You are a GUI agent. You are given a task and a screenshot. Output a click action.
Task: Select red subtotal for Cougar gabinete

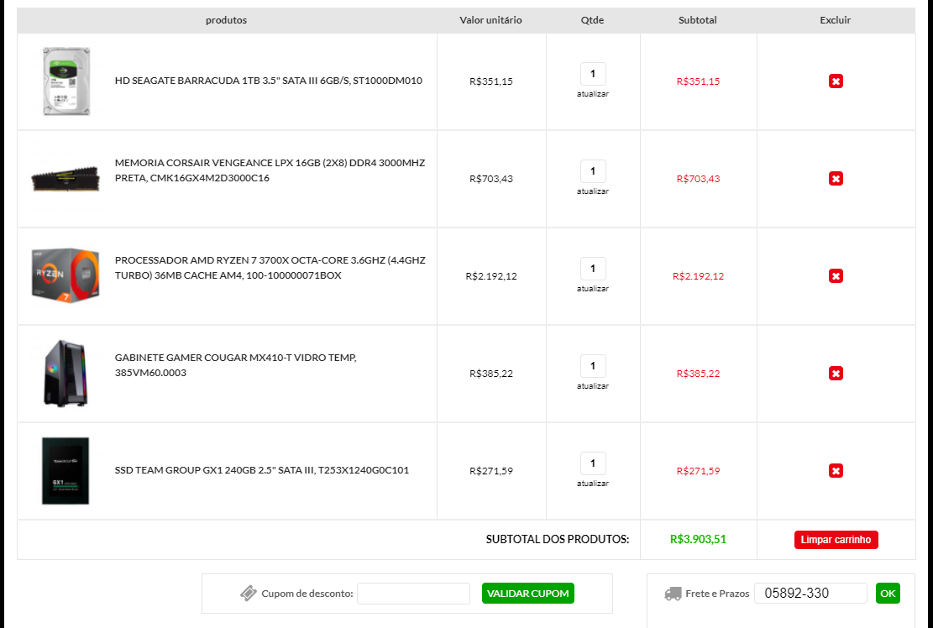(698, 374)
